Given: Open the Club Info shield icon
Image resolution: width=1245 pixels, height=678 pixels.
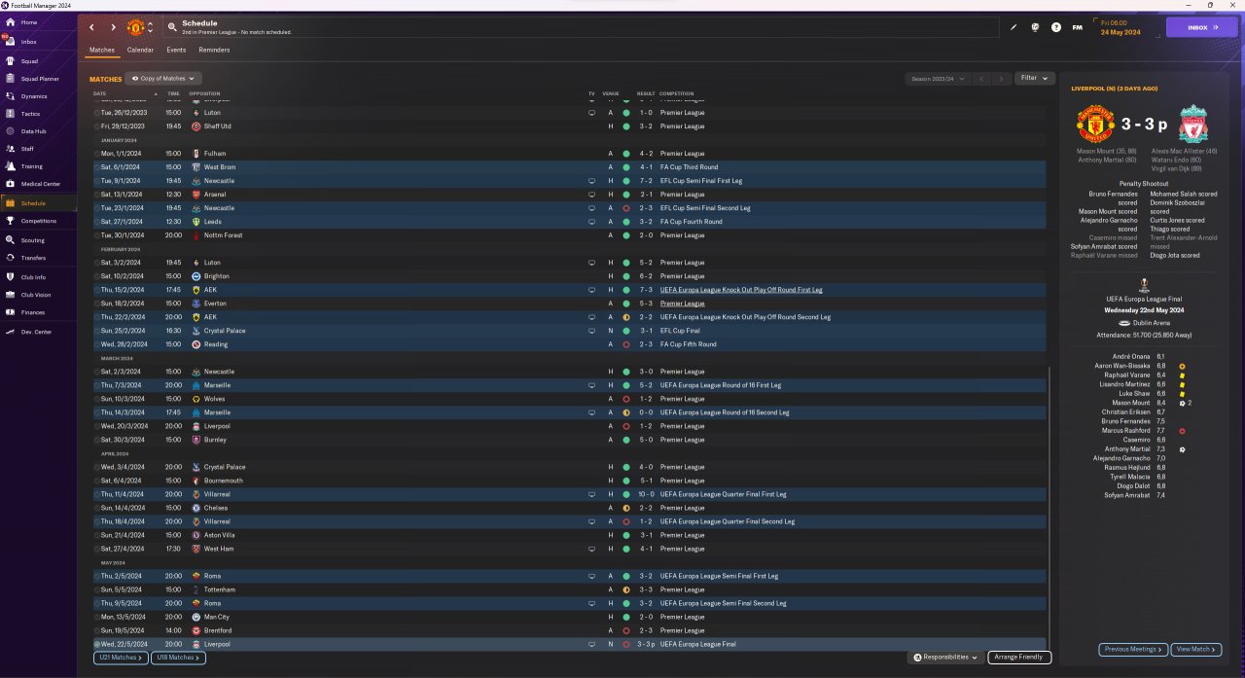Looking at the screenshot, I should (11, 277).
